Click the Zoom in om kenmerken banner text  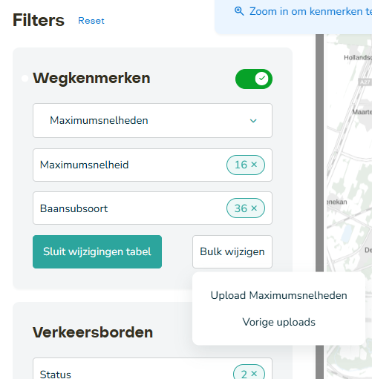310,11
